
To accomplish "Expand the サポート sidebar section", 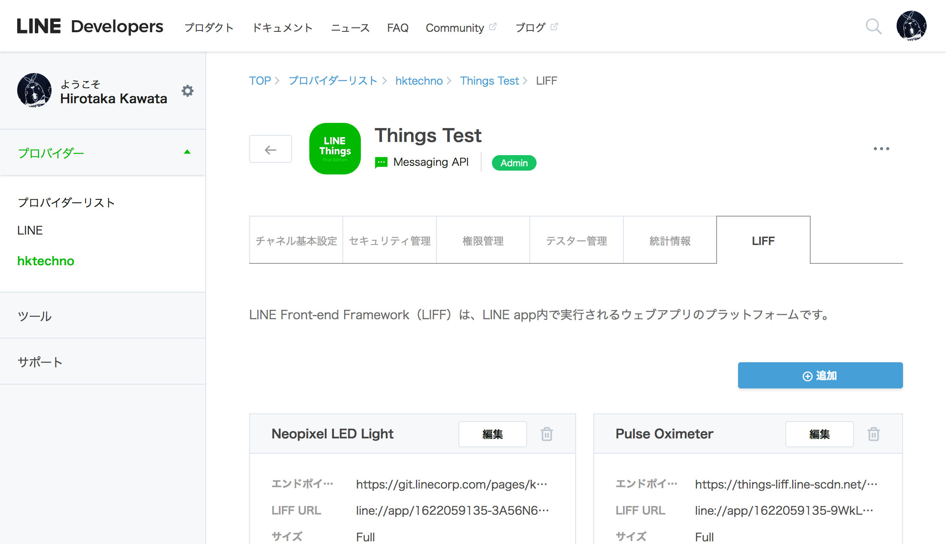I will tap(103, 362).
